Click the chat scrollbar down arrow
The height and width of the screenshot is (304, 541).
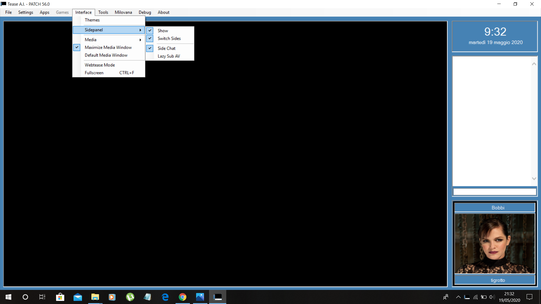coord(534,178)
